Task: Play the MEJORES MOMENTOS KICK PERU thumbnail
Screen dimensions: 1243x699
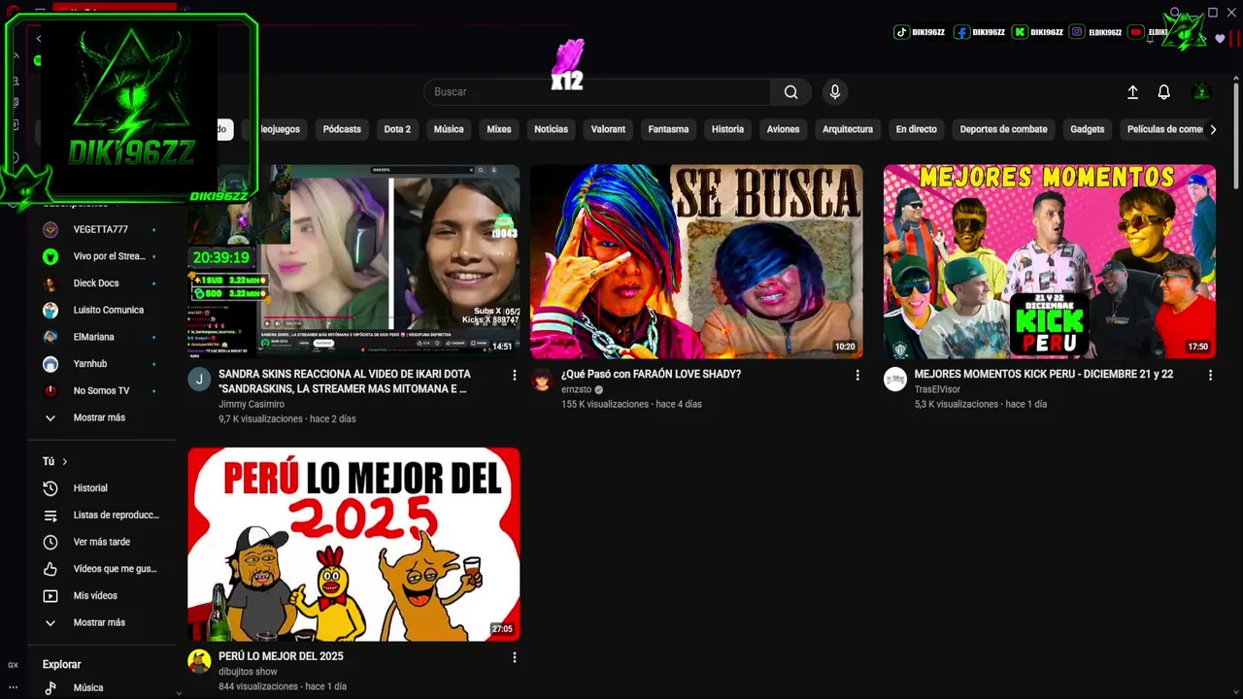Action: [1049, 261]
